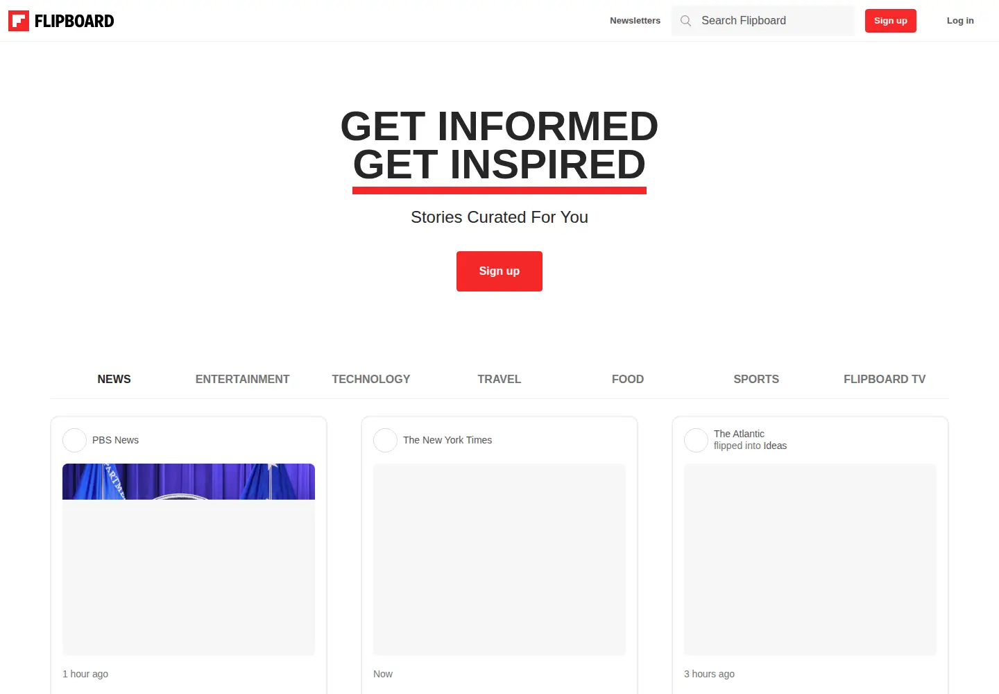
Task: Switch to FLIPBOARD TV tab
Action: pos(885,379)
